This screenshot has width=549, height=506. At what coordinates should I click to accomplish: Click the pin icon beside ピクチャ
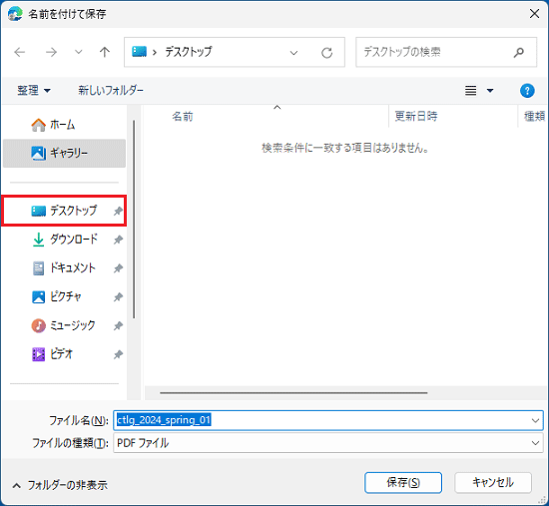tap(118, 297)
